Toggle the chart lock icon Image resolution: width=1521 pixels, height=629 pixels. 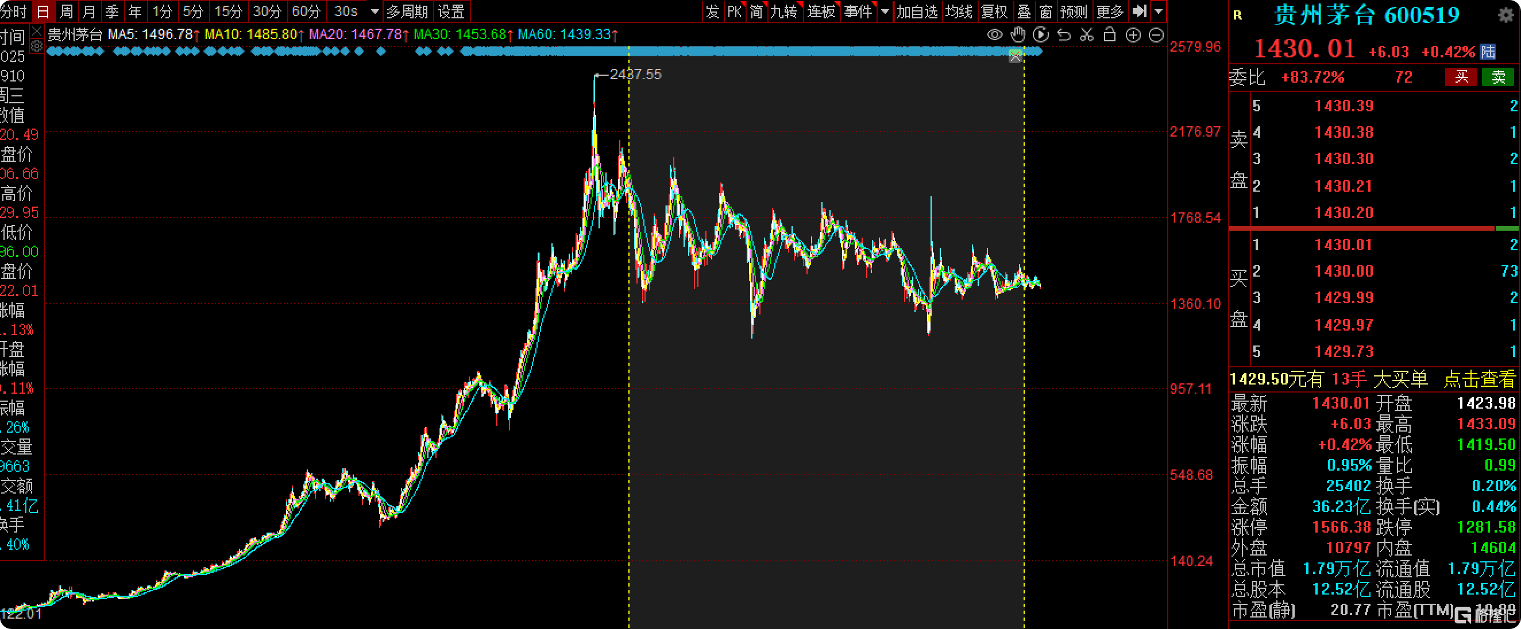[x=1110, y=35]
